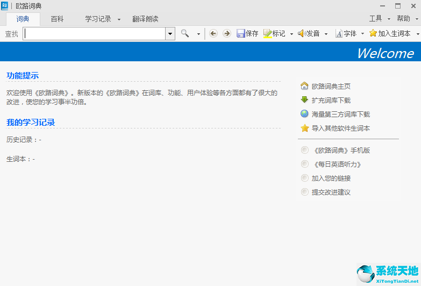
Task: Go back with the left arrow button
Action: coord(213,33)
